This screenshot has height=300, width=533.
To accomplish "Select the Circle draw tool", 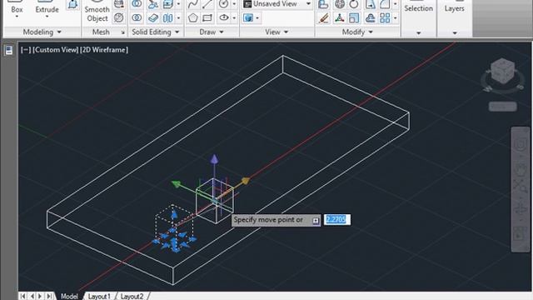I will coord(224,4).
